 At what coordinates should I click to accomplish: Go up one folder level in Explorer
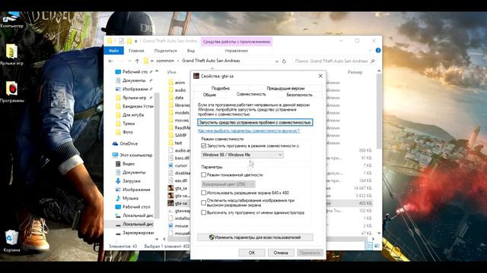tap(137, 61)
